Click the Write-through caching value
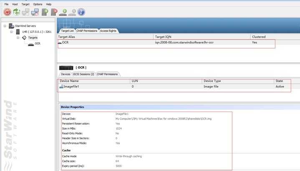This screenshot has height=171, width=300. [129, 156]
